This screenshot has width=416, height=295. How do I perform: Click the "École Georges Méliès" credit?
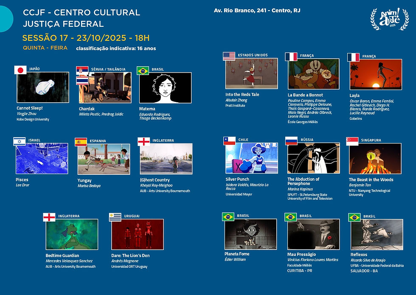[x=303, y=122]
